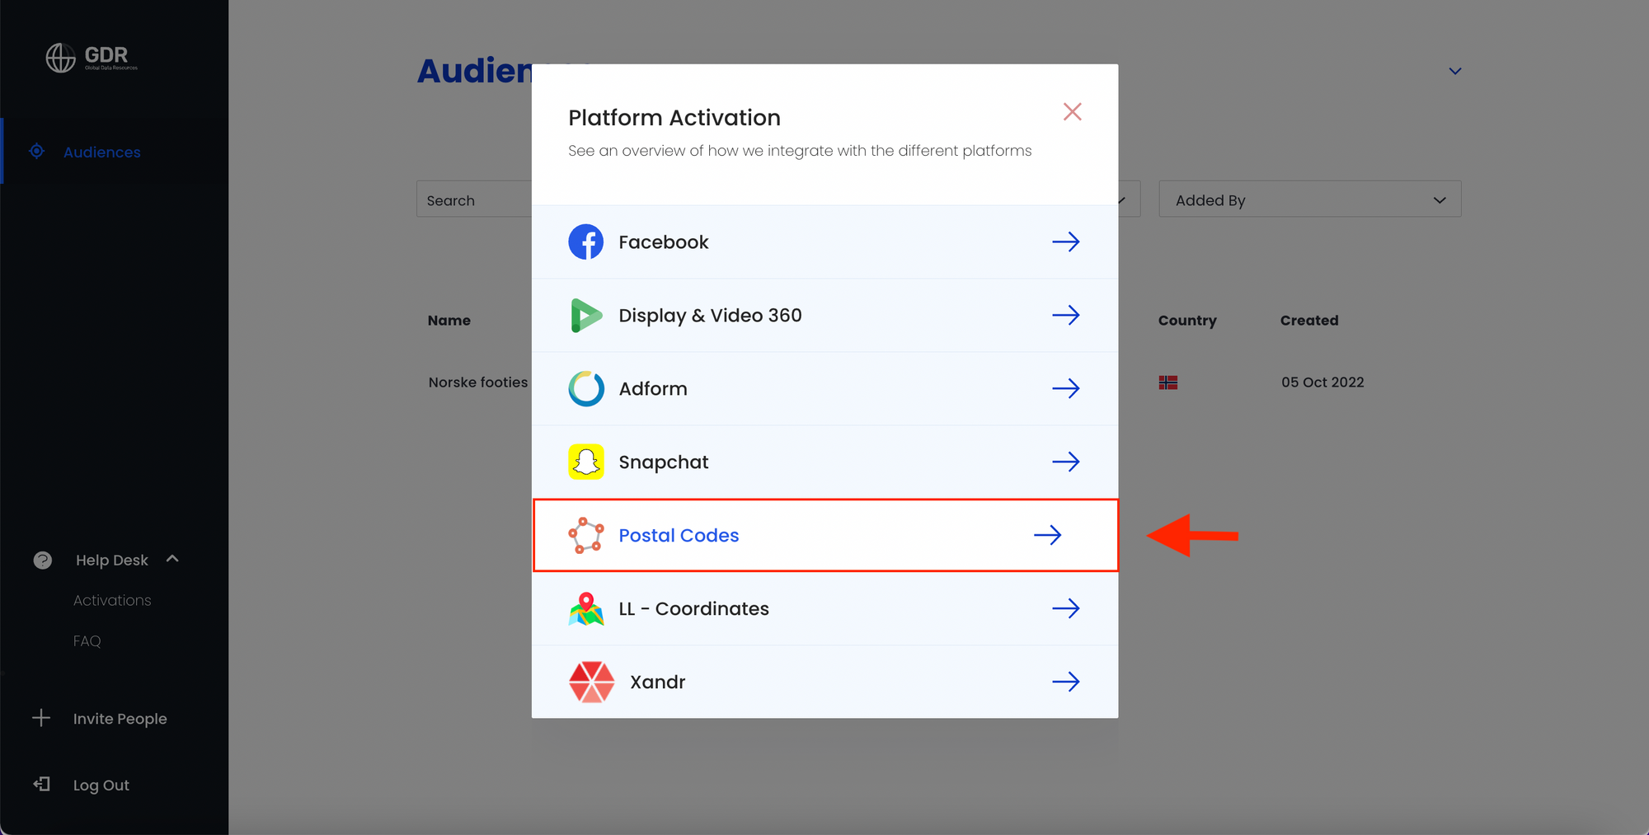Open the Facebook integration row
1649x835 pixels.
[x=824, y=242]
